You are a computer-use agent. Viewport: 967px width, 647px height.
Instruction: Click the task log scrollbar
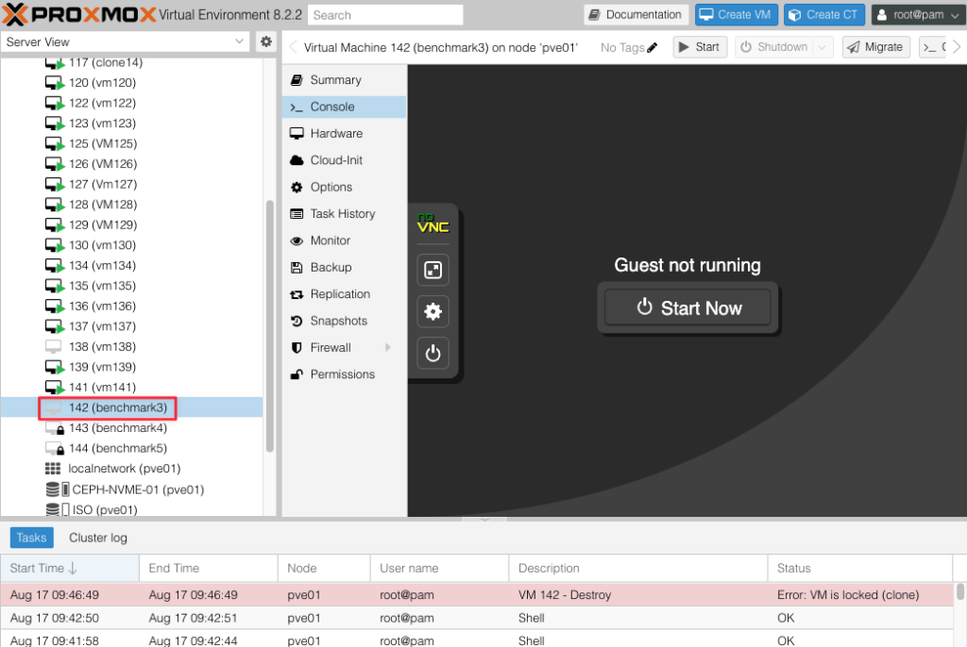pyautogui.click(x=959, y=591)
